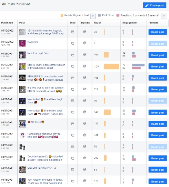Click the K.Lexions post thumbnail

[22, 43]
